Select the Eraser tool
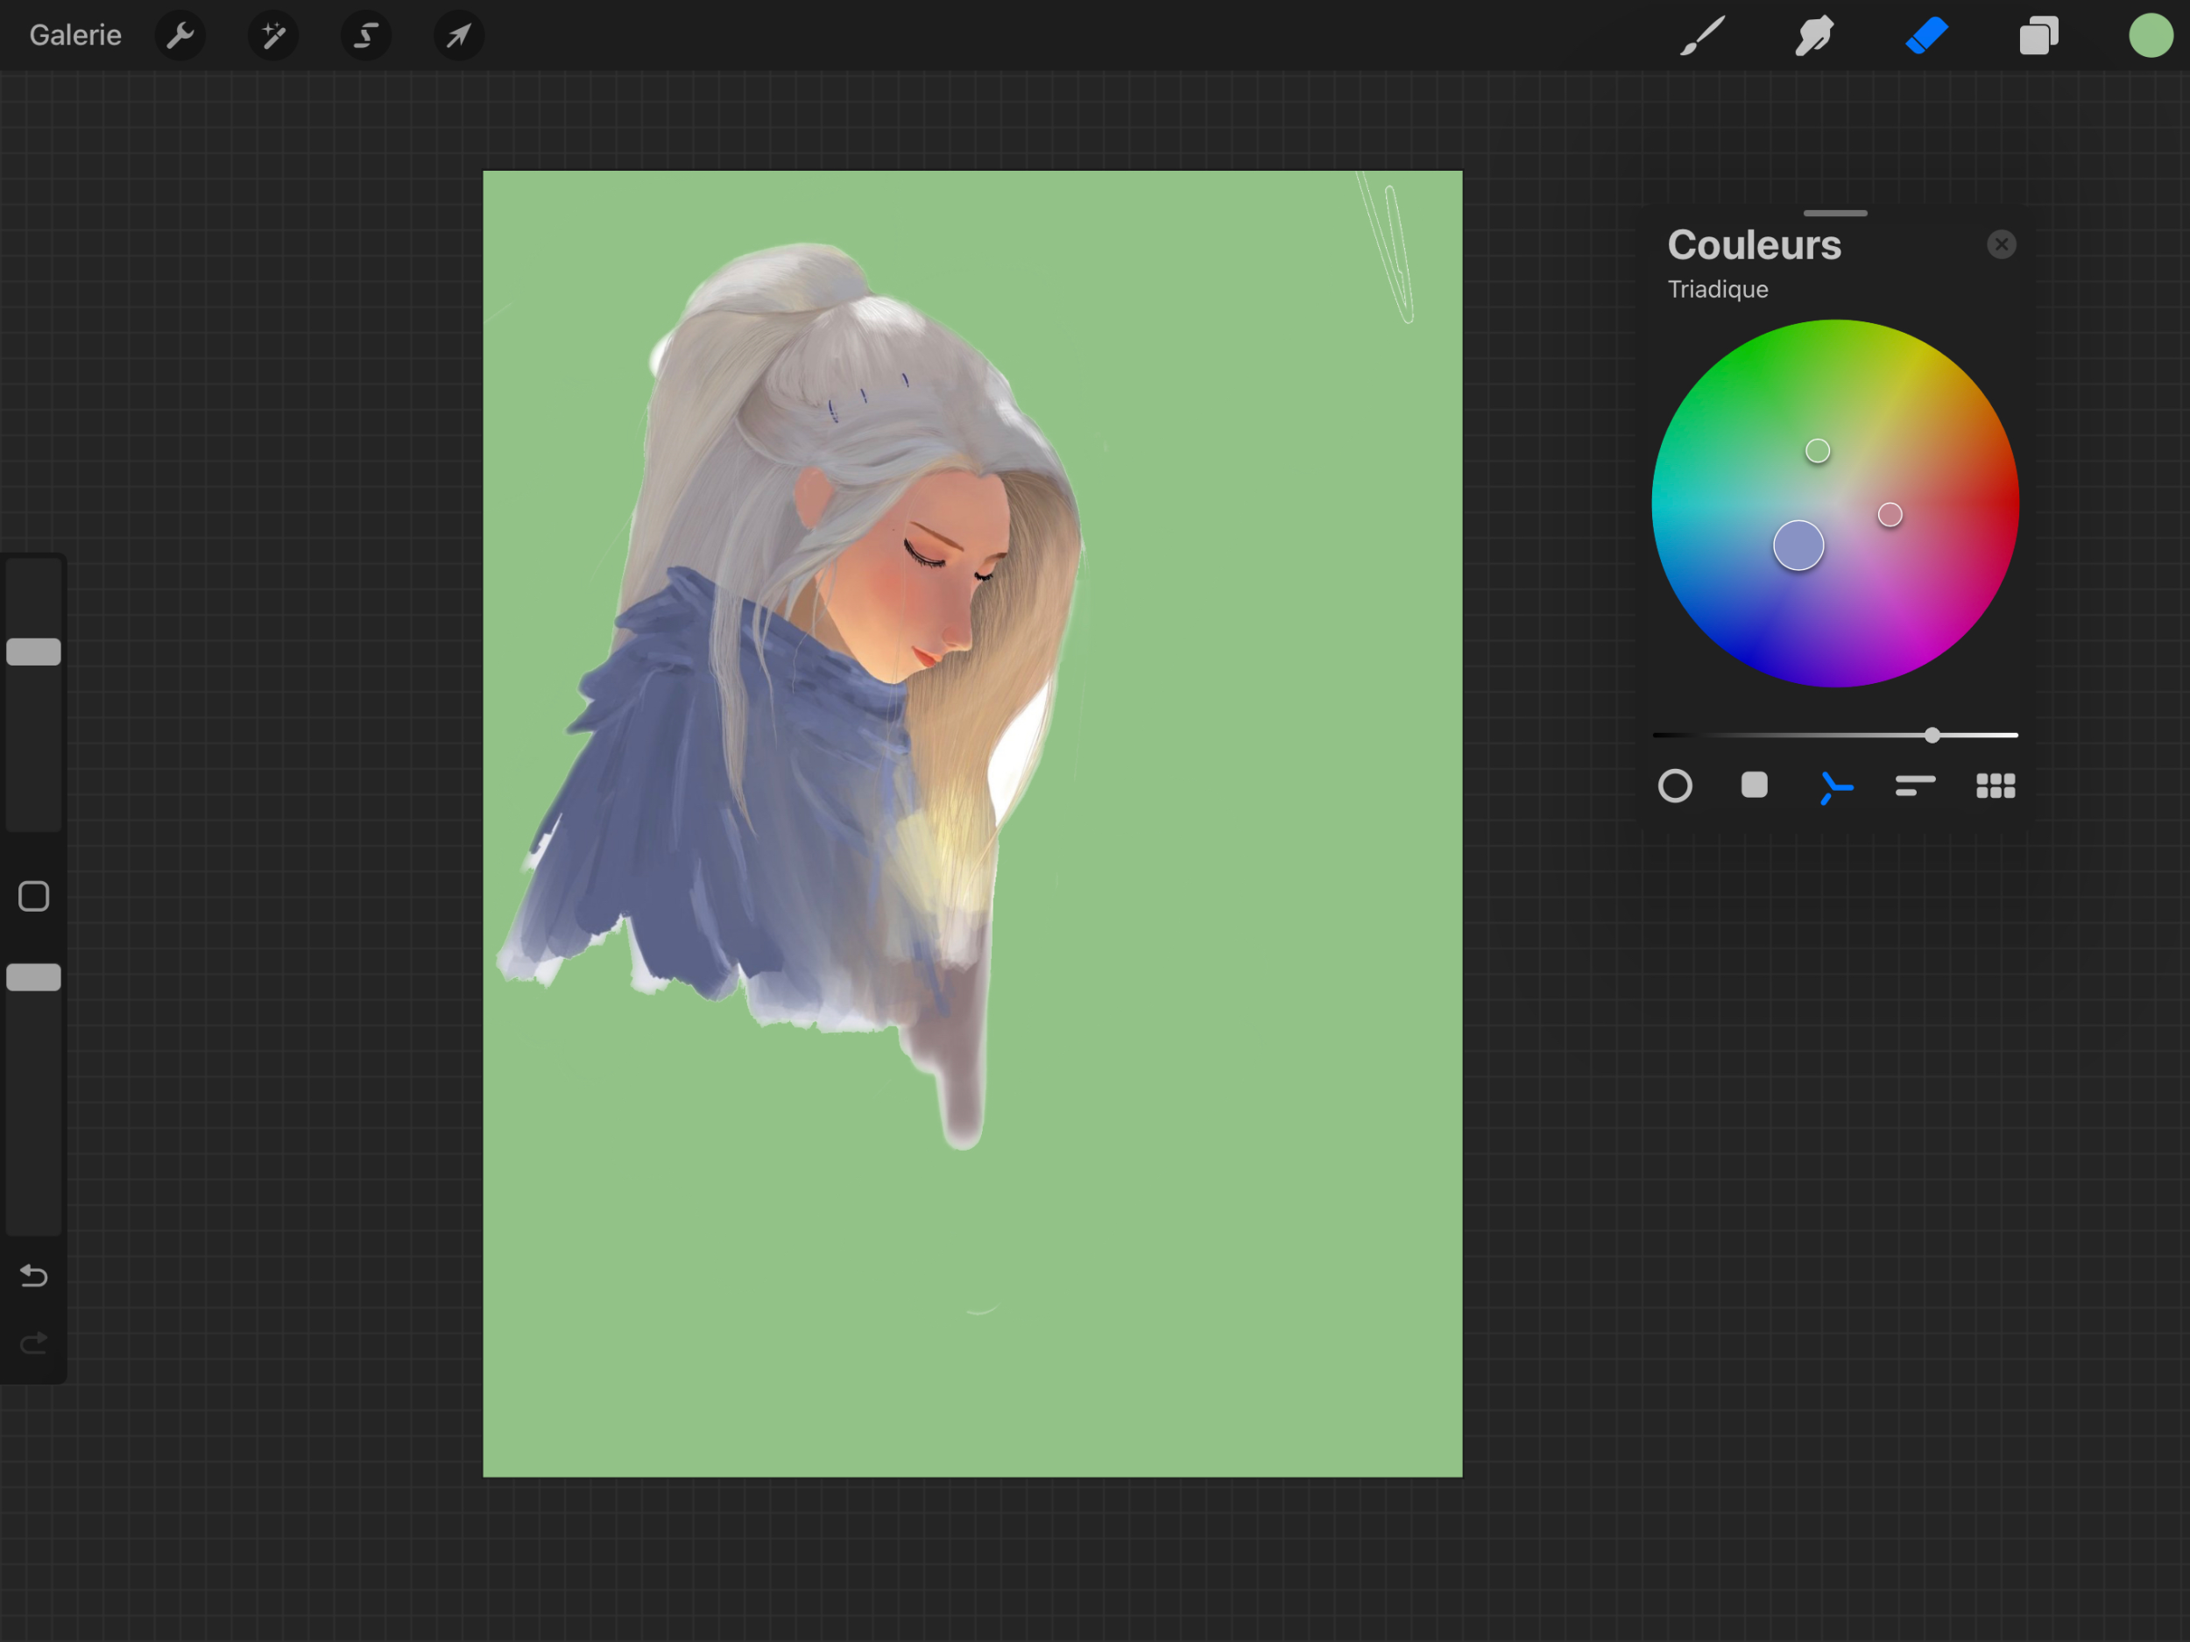Screen dimensions: 2190x1642 point(1926,37)
